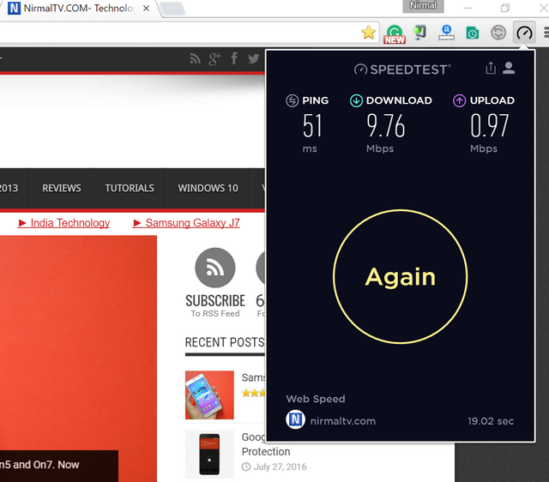Click the green clock extension icon

(472, 33)
